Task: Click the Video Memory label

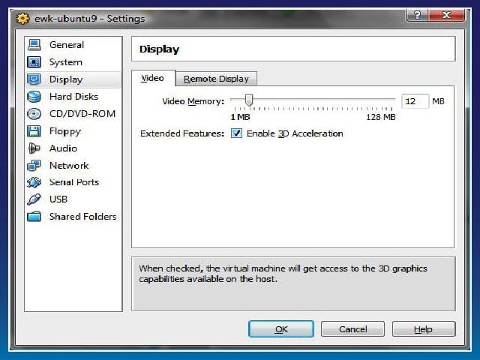Action: pos(193,101)
